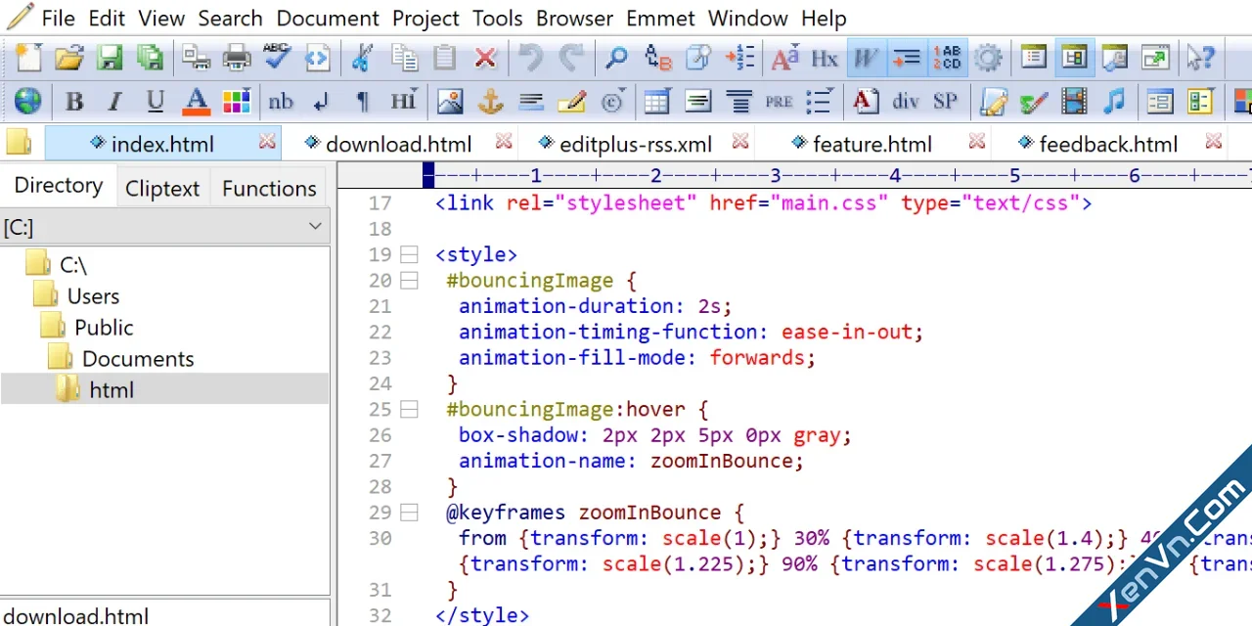1252x626 pixels.
Task: Insert non-breaking space with nb icon
Action: pyautogui.click(x=281, y=101)
